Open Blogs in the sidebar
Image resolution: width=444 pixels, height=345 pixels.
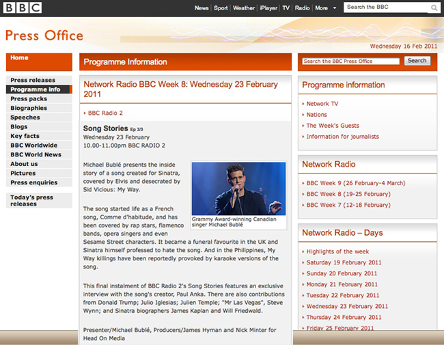(x=39, y=126)
